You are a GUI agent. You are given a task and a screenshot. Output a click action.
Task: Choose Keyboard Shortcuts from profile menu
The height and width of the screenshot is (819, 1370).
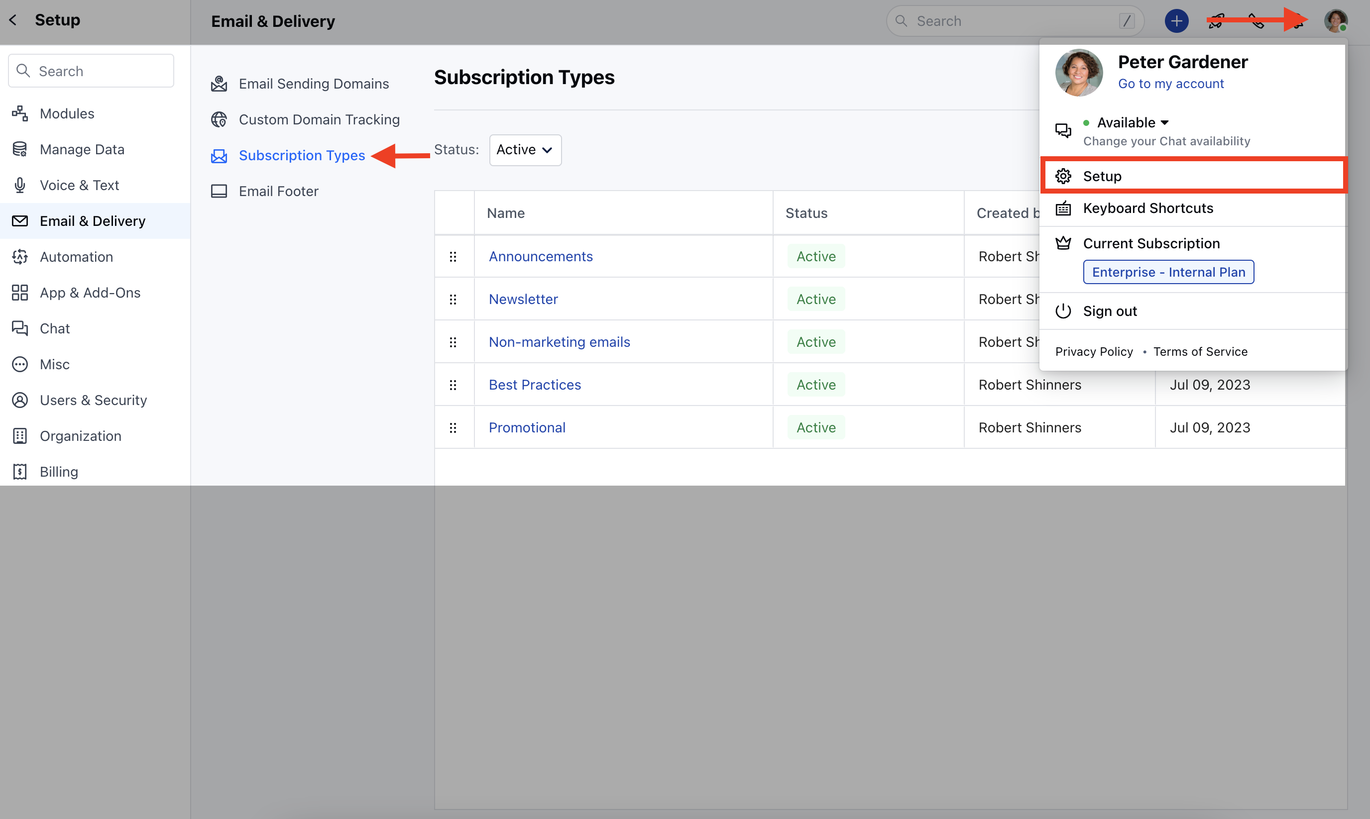(1147, 208)
